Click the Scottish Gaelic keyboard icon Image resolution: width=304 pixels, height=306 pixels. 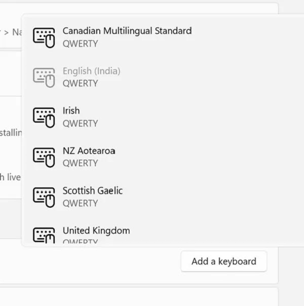tap(44, 197)
